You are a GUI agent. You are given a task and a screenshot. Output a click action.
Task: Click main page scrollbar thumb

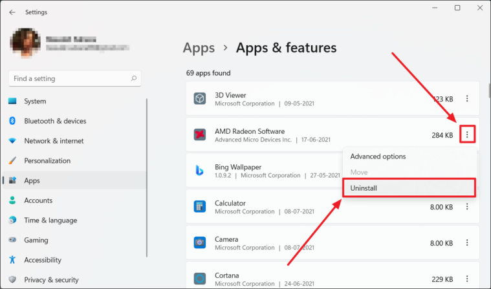[489, 91]
